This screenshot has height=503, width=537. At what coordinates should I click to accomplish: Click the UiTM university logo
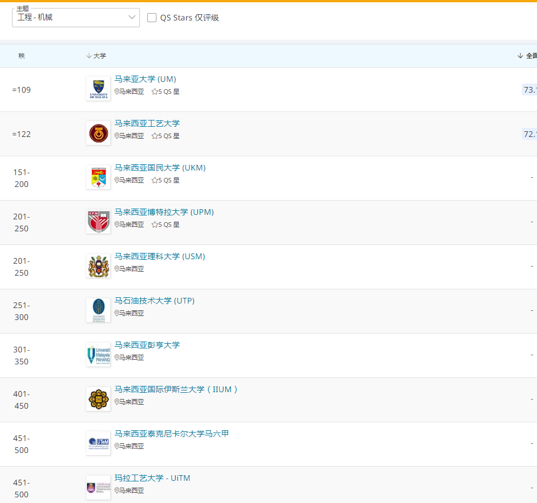pyautogui.click(x=98, y=488)
